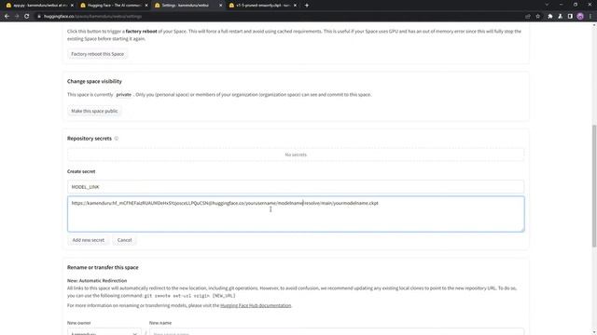
Task: Close the v1-5-pruned-emaonly.ckpt tab
Action: pos(295,6)
